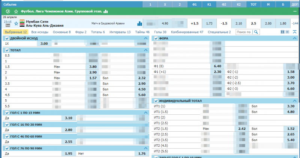
Task: Toggle the ФОРА section checkbox
Action: click(x=156, y=38)
